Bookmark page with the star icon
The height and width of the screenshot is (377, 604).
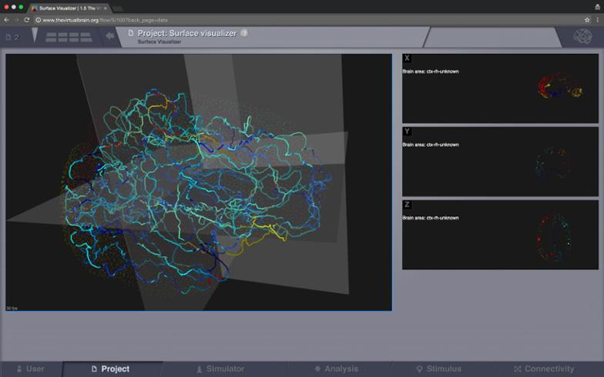587,19
